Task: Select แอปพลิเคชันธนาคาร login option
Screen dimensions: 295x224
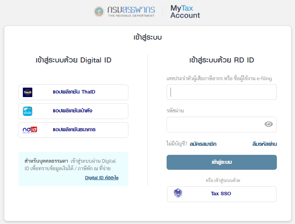Action: coord(73,130)
